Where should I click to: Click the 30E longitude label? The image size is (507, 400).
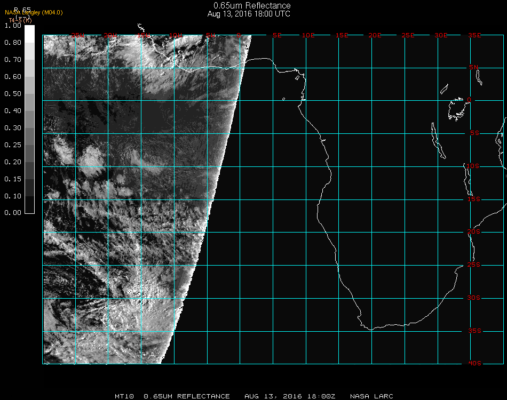coord(441,35)
